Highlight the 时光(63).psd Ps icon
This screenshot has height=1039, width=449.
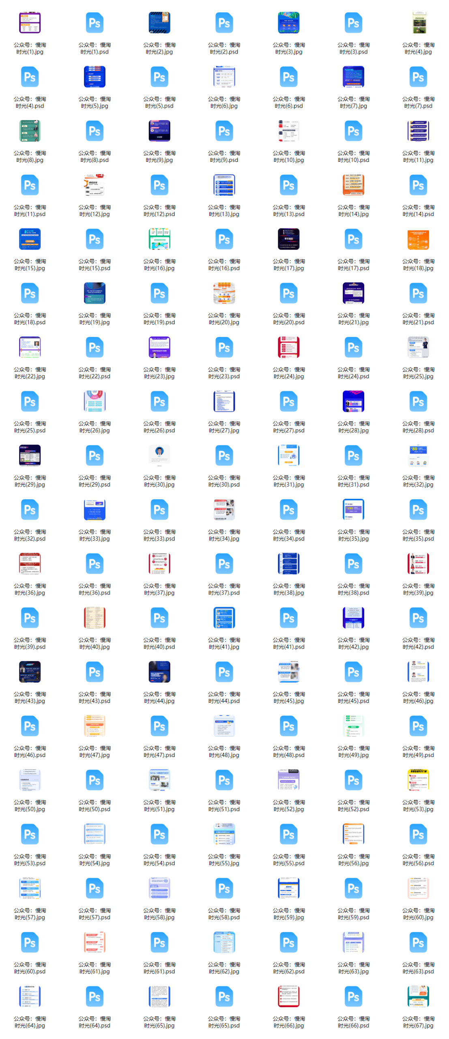point(418,942)
